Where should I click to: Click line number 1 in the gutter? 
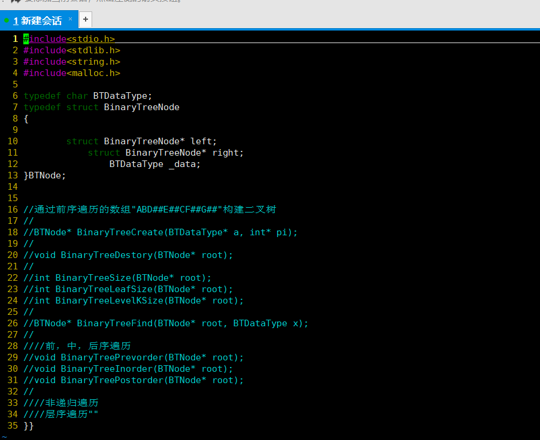(16, 38)
